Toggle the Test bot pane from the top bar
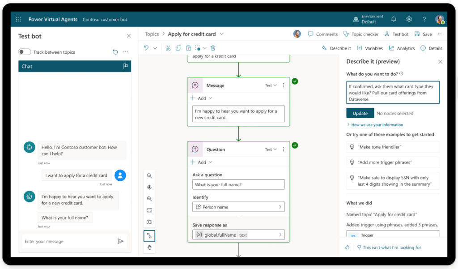 coord(396,34)
